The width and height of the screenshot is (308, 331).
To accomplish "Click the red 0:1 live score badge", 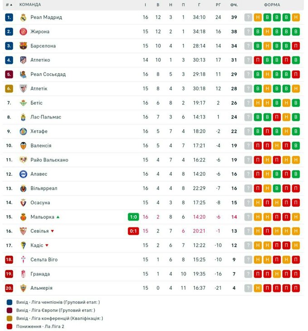I will (x=133, y=231).
